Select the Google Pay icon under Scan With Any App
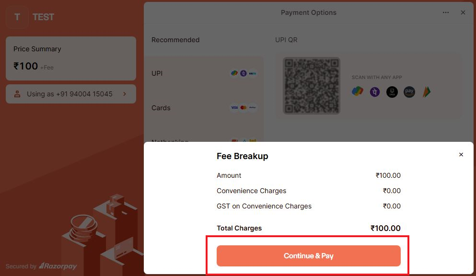This screenshot has width=476, height=276. pos(357,92)
